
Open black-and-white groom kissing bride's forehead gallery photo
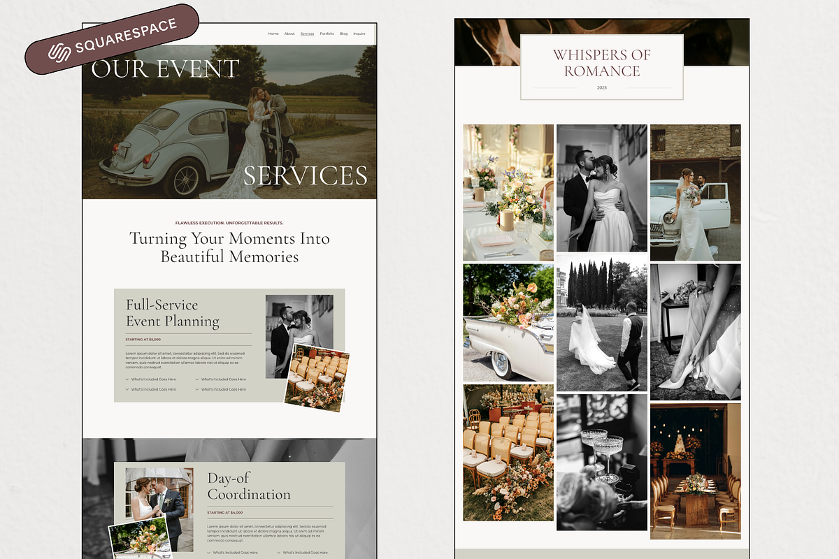point(602,188)
